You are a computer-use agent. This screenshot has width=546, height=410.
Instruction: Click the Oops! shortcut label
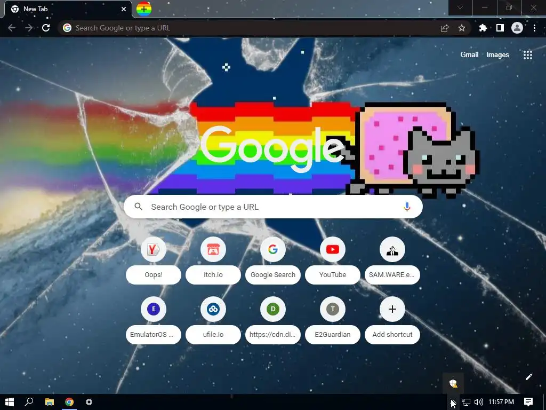pyautogui.click(x=154, y=275)
